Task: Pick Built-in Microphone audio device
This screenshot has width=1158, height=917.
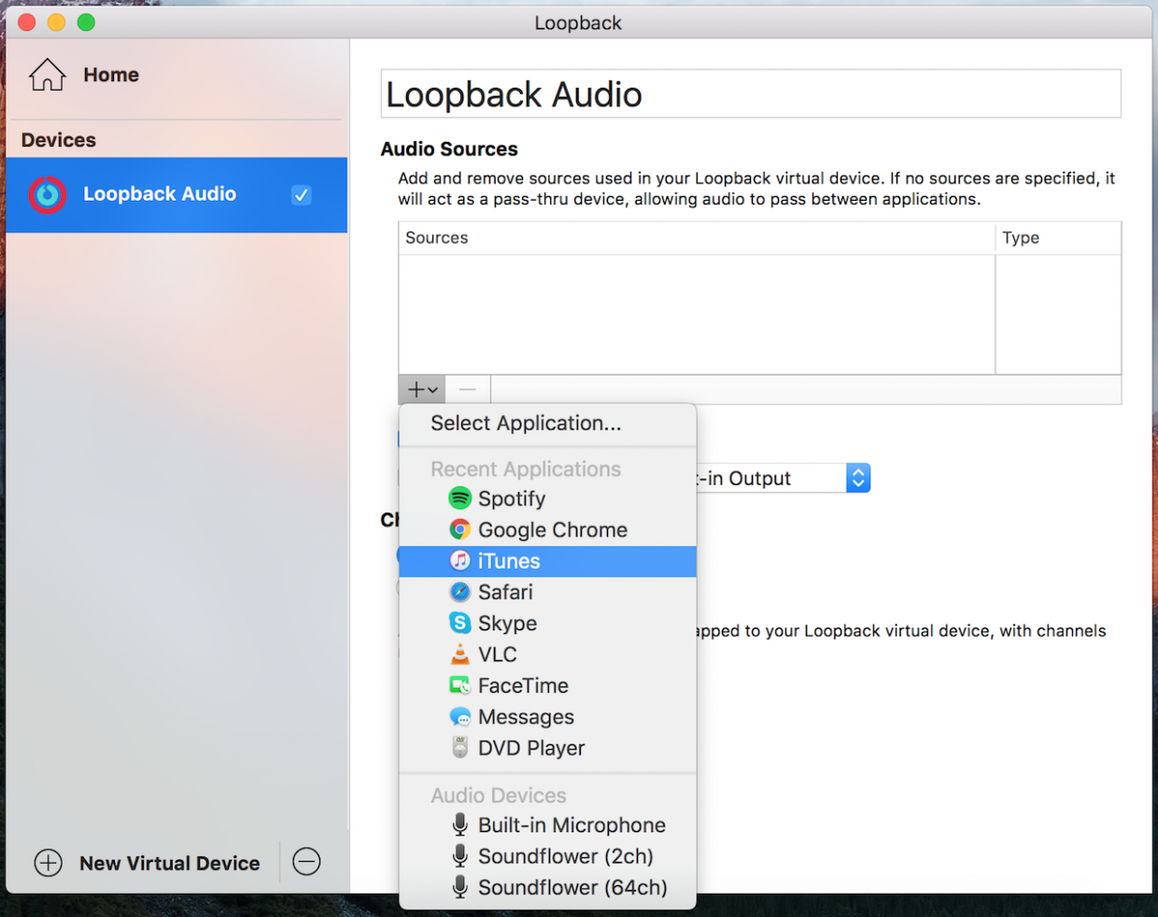Action: click(x=547, y=825)
